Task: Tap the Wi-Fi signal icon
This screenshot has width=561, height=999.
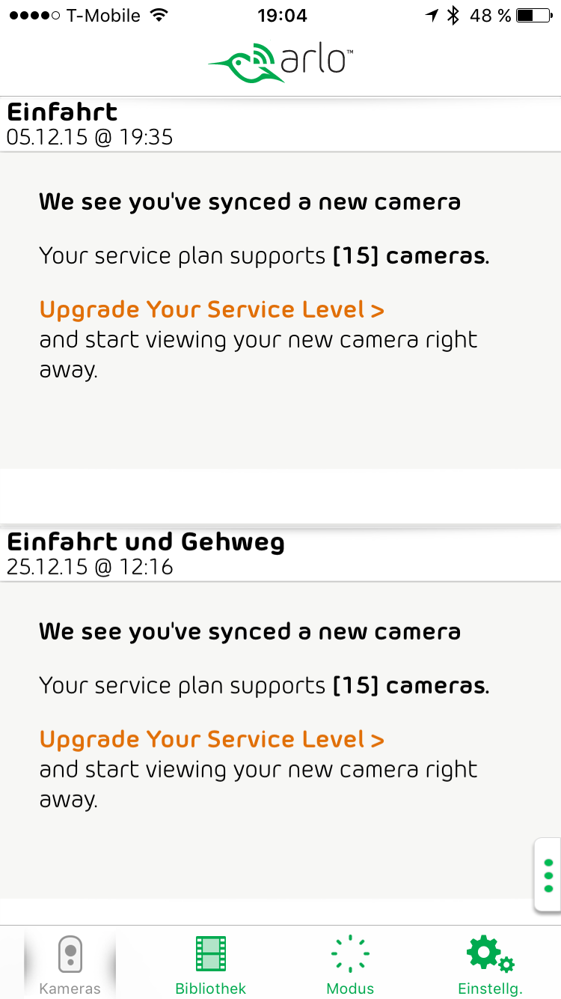Action: 159,15
